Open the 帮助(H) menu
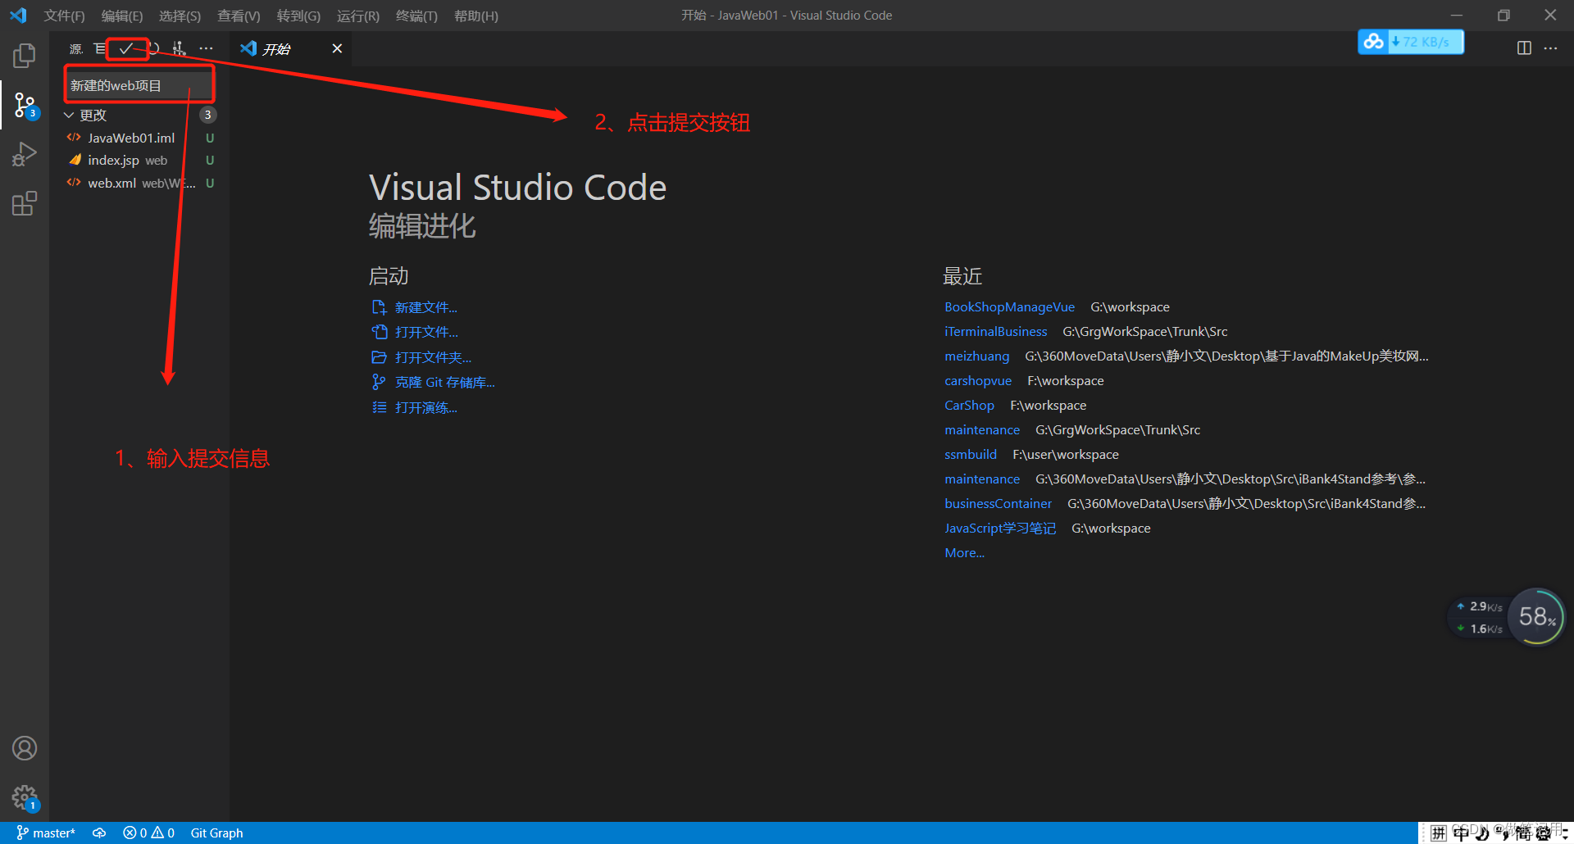Screen dimensions: 1574x844 pos(475,16)
